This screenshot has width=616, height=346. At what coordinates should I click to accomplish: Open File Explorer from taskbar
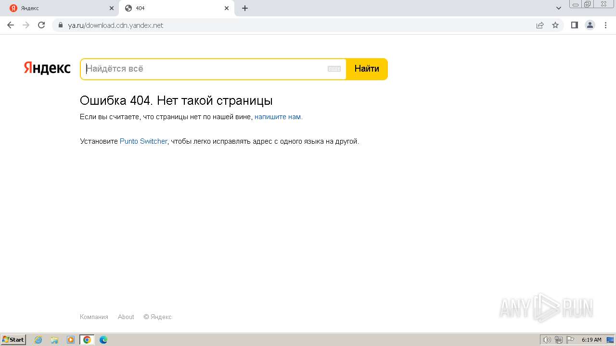pyautogui.click(x=54, y=340)
